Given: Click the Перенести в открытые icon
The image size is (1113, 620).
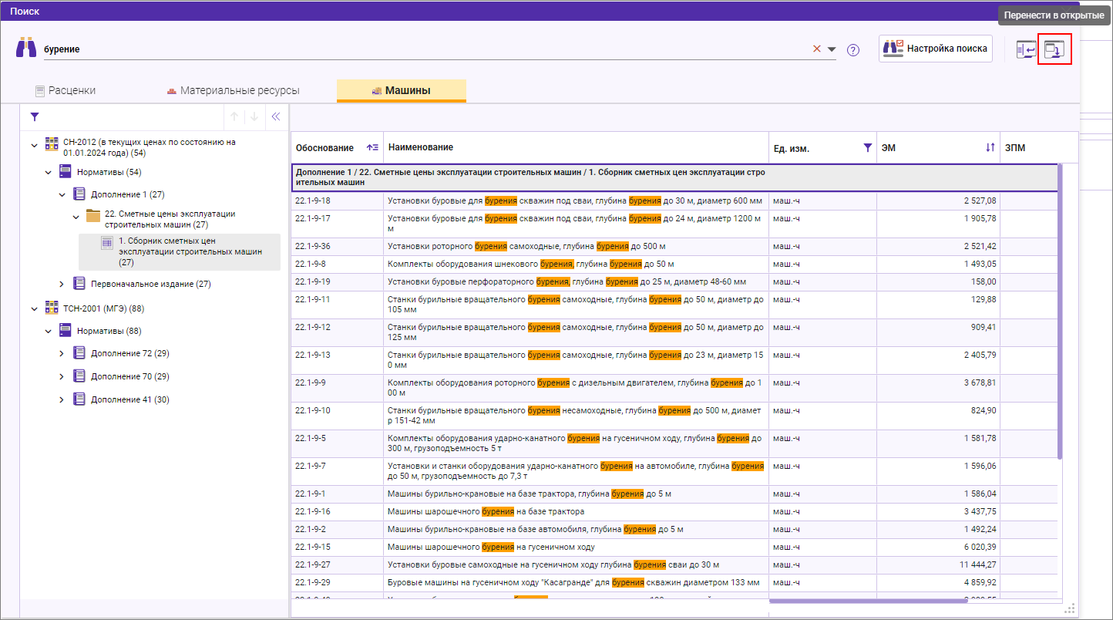Looking at the screenshot, I should point(1054,49).
